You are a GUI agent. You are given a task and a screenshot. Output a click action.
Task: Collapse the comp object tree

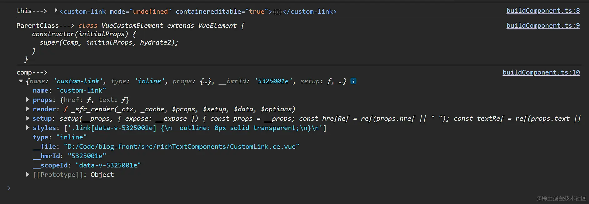pos(21,81)
